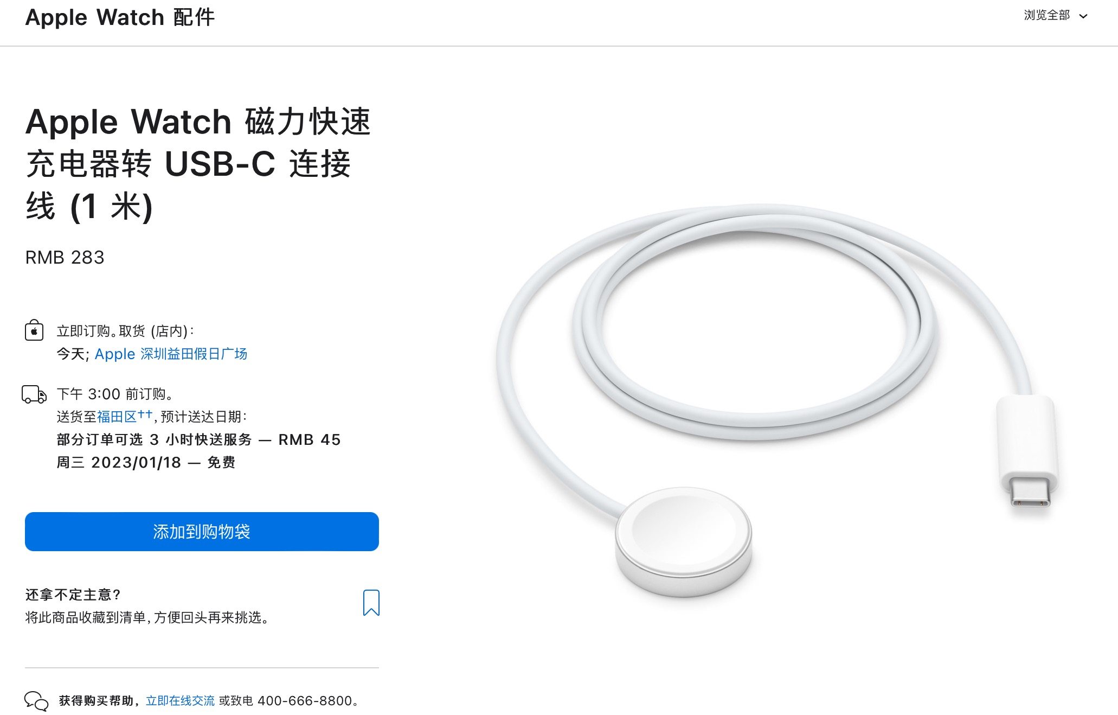
Task: Click the RMB 283 price text
Action: pos(65,257)
